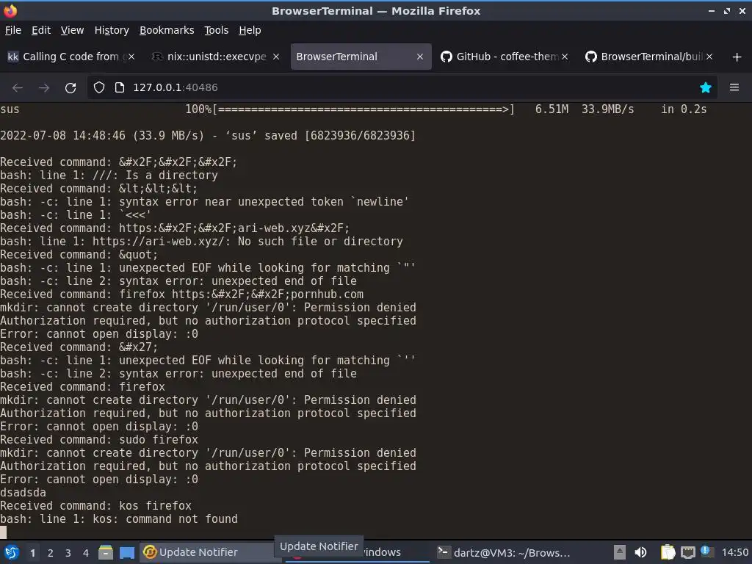752x564 pixels.
Task: Open the Tools menu
Action: [x=217, y=30]
